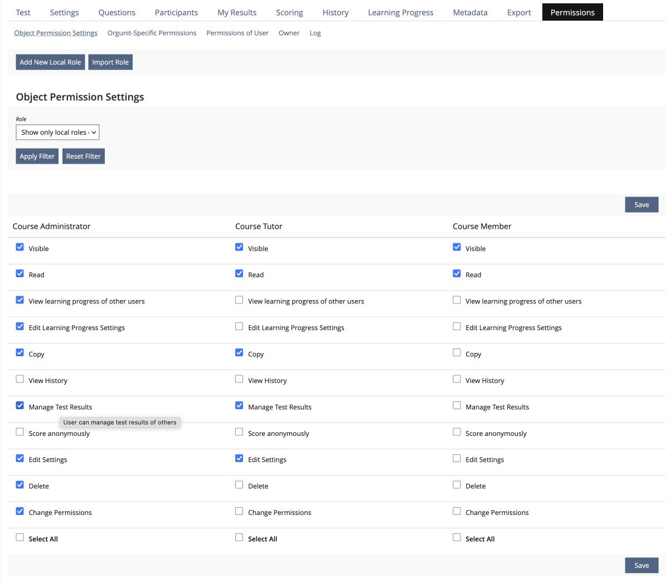Uncheck Copy for Course Tutor
The width and height of the screenshot is (670, 584).
pos(239,353)
